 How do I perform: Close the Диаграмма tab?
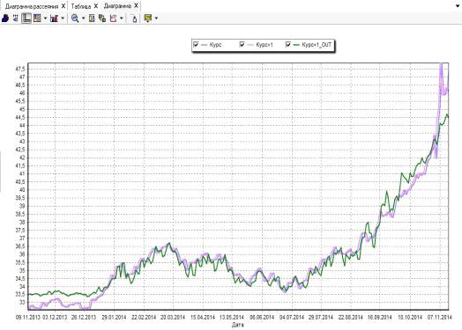point(136,5)
